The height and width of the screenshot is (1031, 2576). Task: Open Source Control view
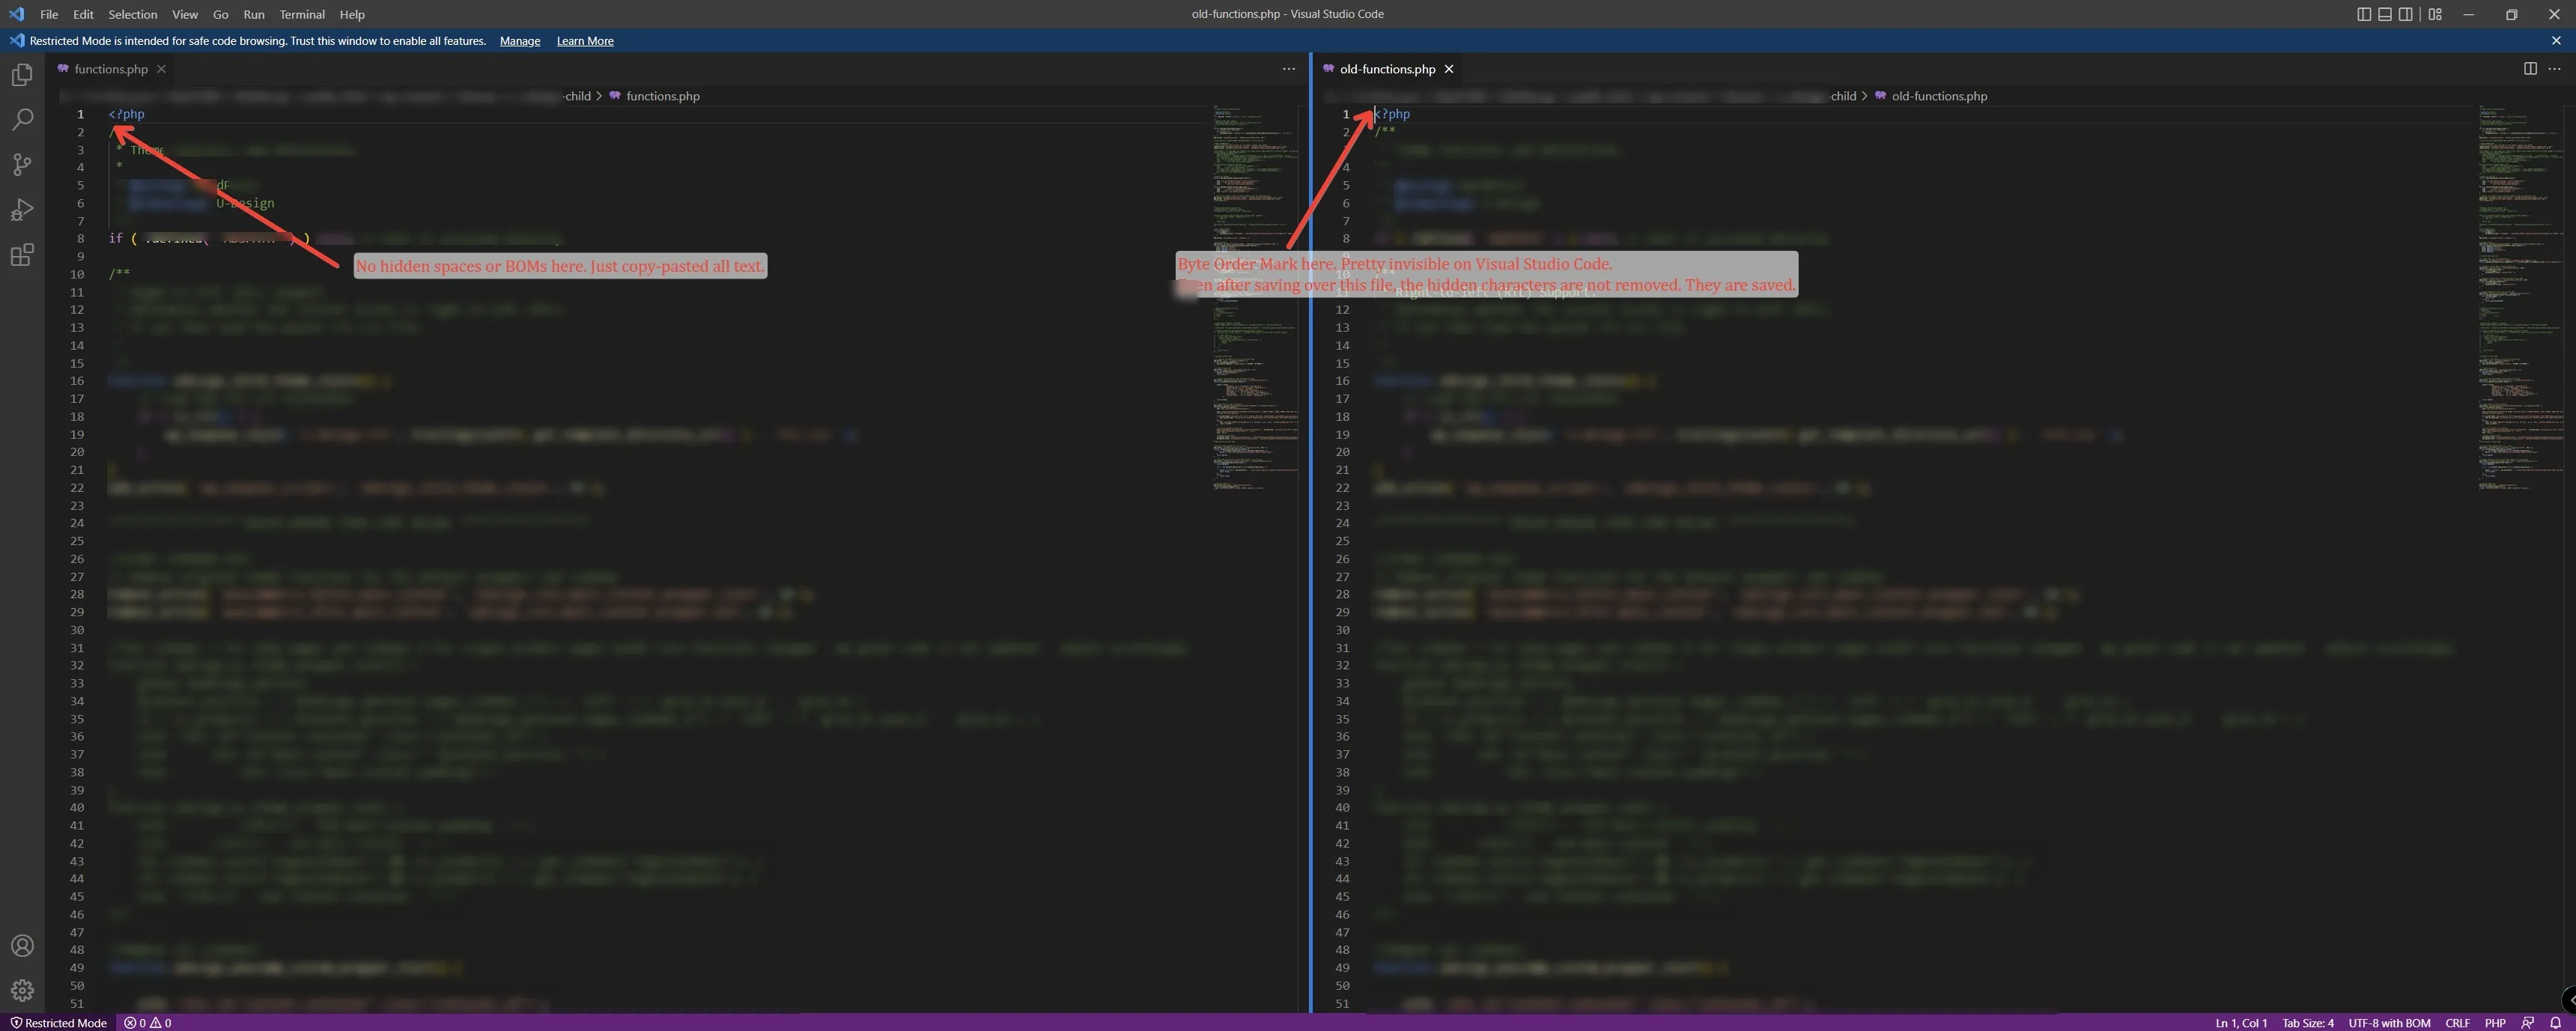click(22, 165)
